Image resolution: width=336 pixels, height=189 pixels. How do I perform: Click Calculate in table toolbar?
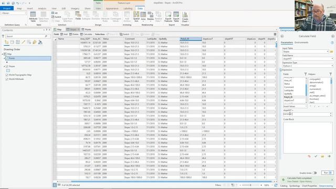coord(86,34)
